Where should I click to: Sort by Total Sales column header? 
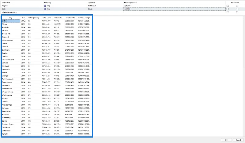pyautogui.click(x=58, y=18)
